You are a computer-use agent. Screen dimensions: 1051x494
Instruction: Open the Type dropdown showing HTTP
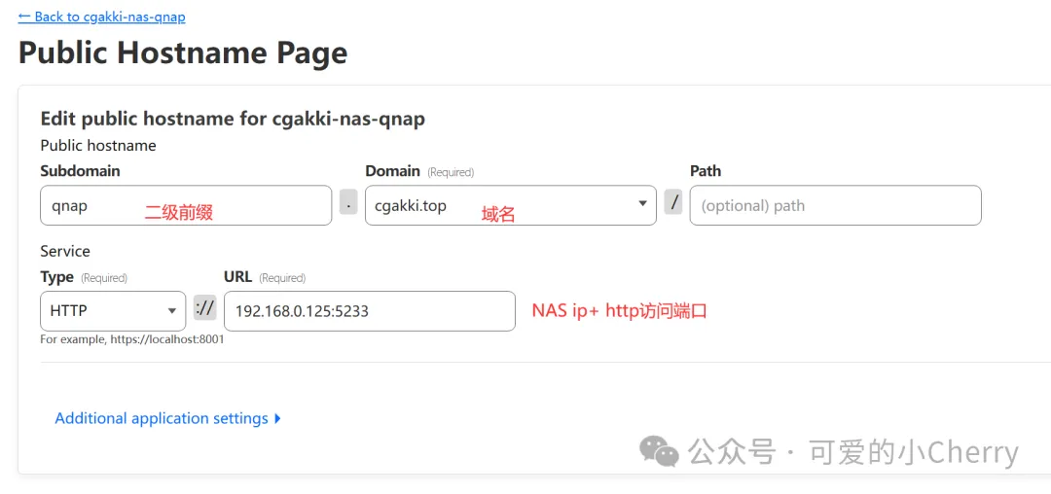tap(113, 310)
